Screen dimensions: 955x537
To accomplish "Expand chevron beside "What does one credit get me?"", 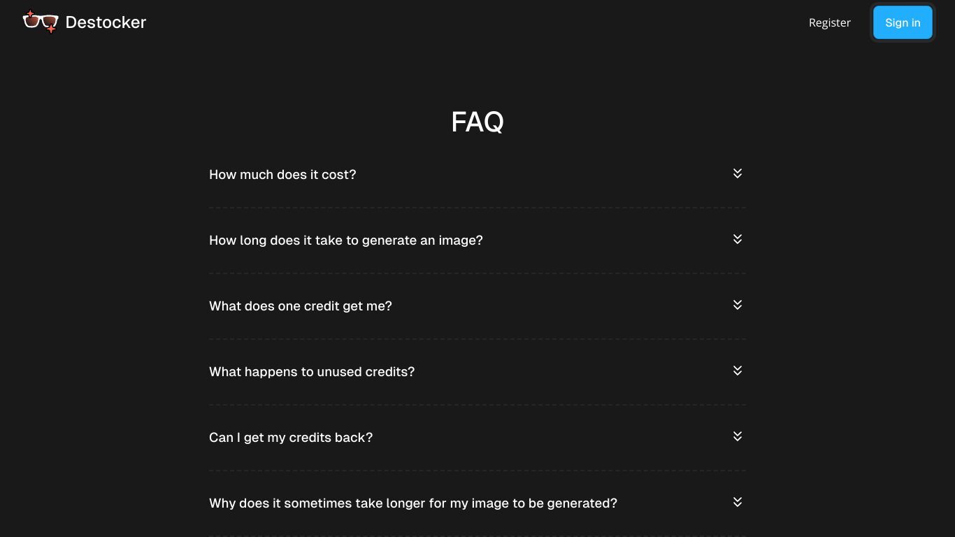I will (x=737, y=305).
